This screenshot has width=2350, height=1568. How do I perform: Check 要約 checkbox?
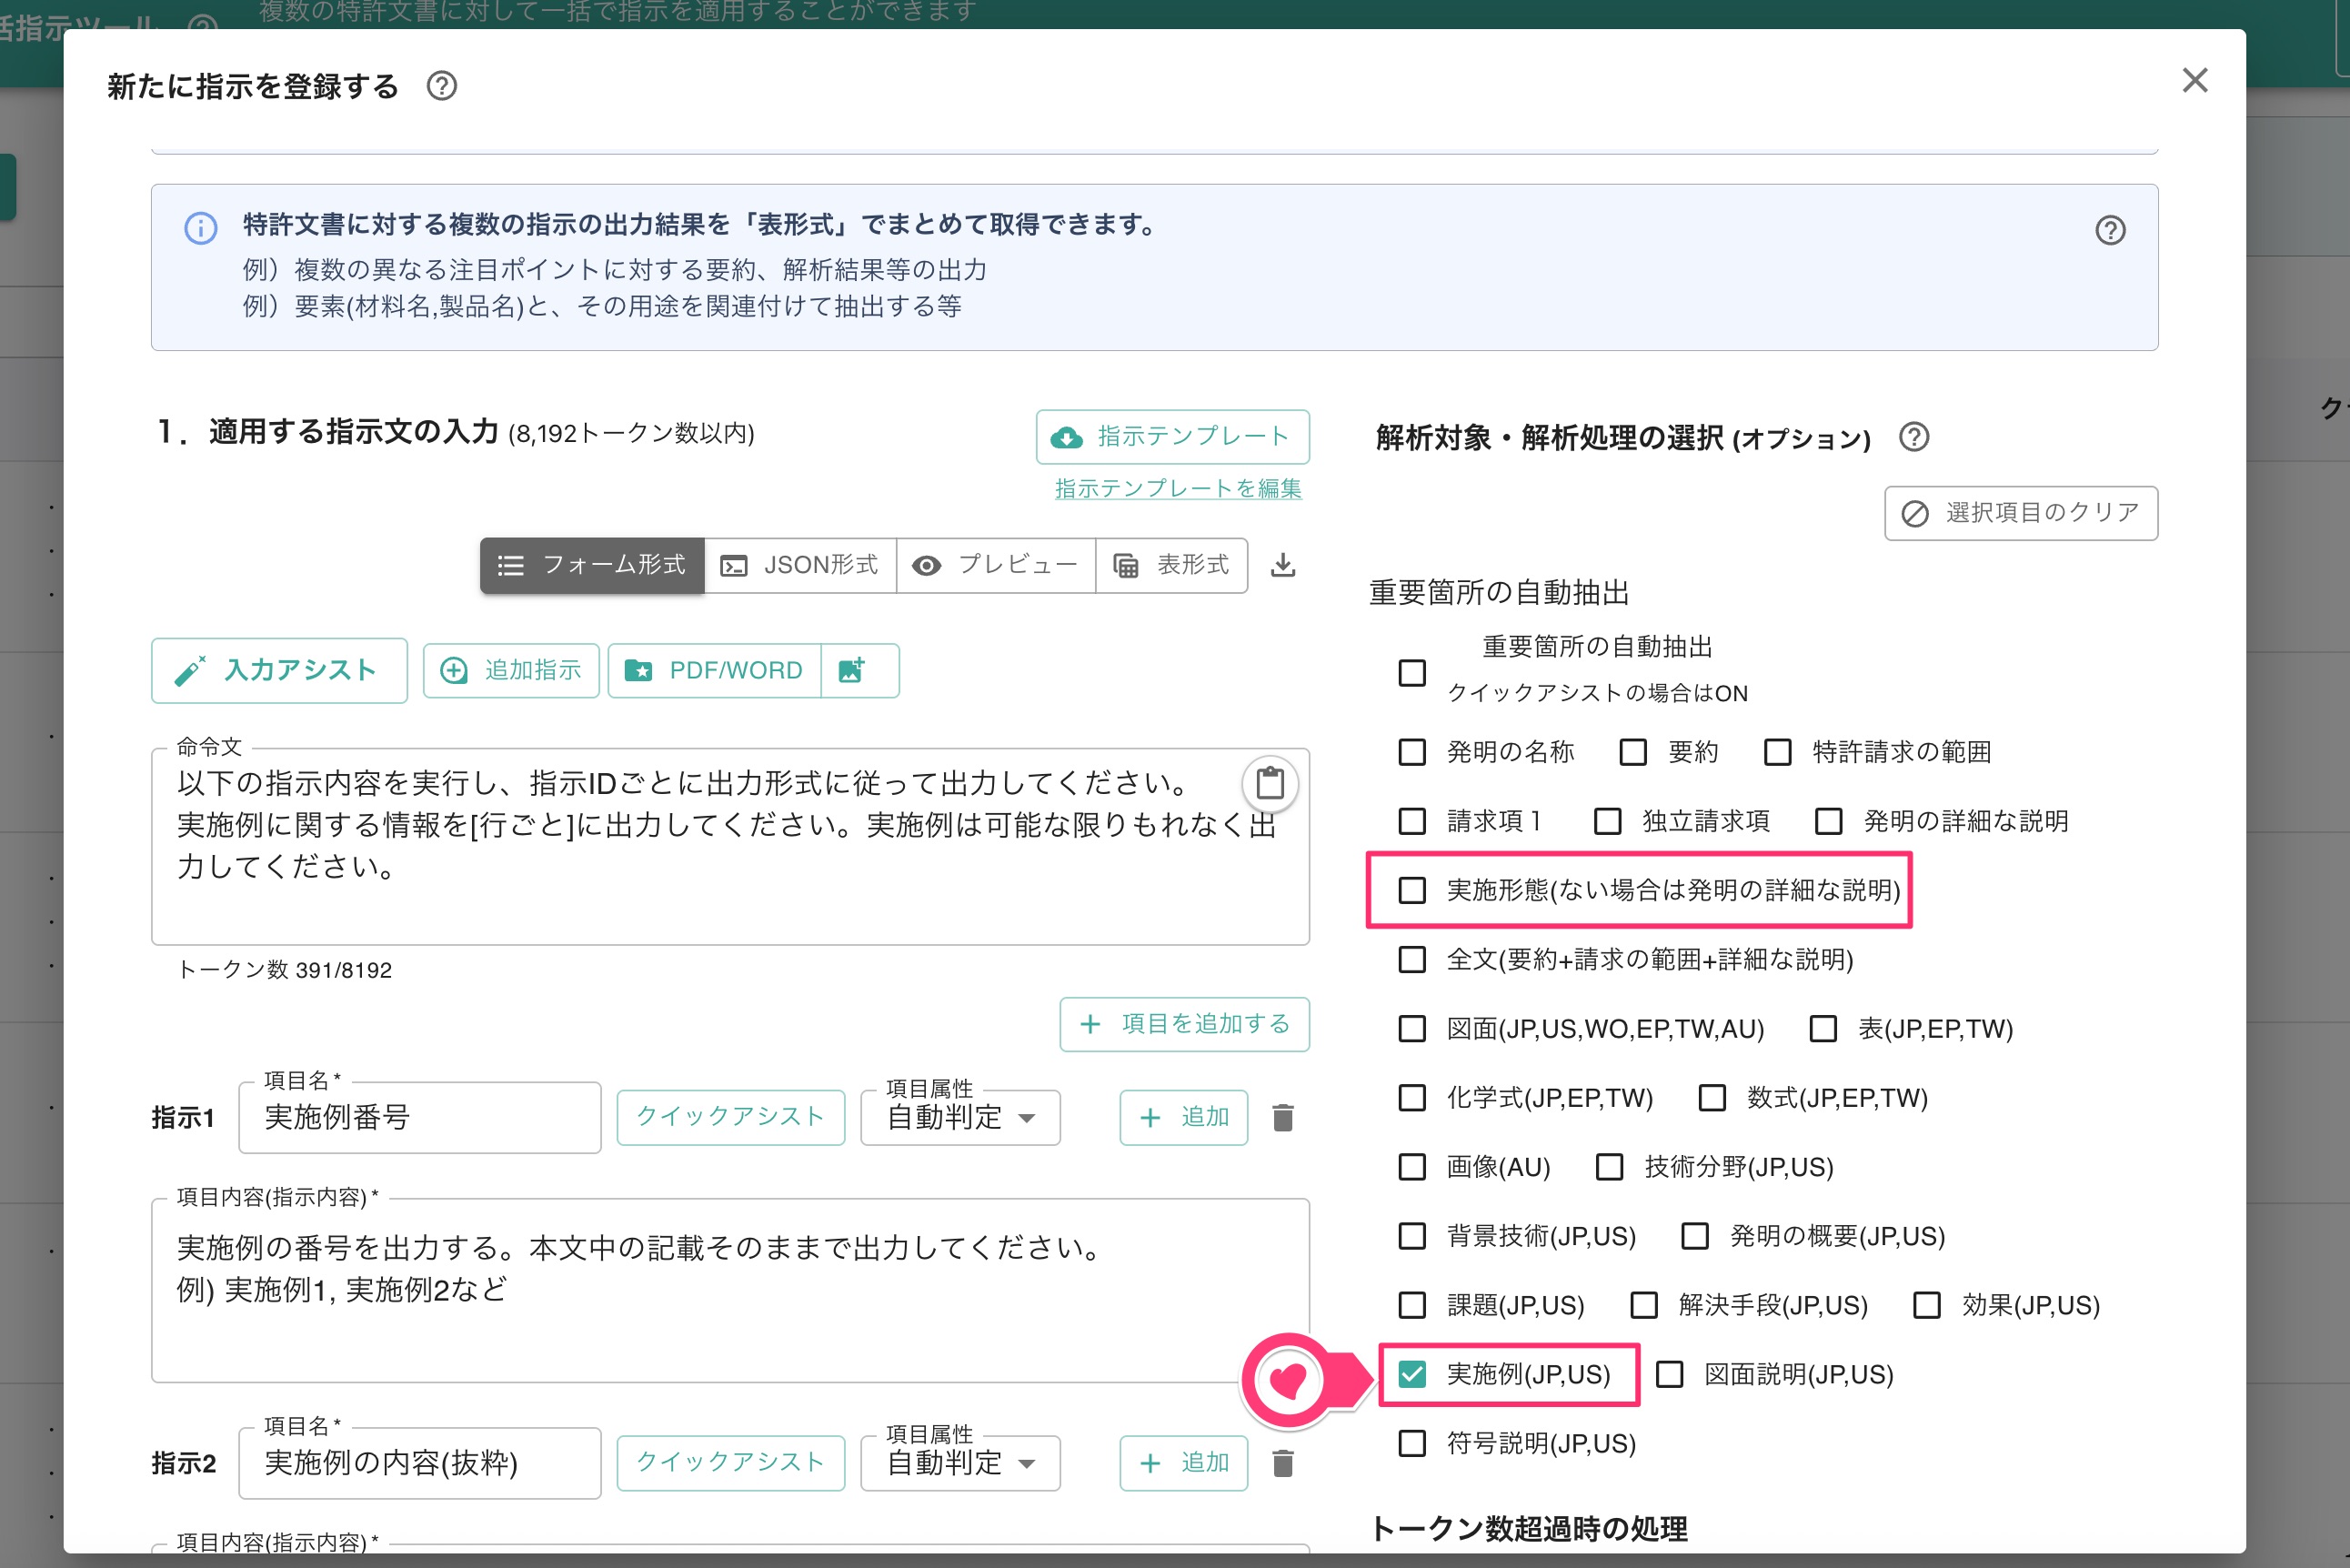coord(1632,752)
